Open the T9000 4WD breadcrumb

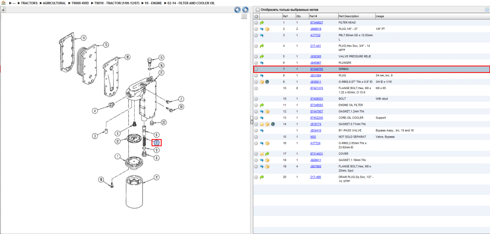(80, 3)
